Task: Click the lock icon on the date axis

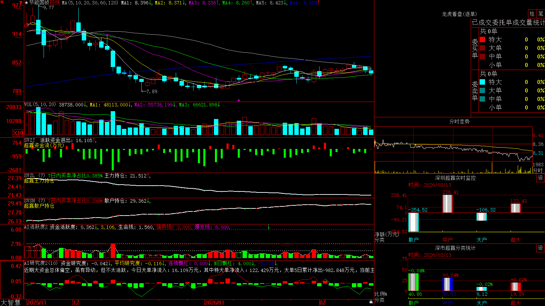Action: 371,302
